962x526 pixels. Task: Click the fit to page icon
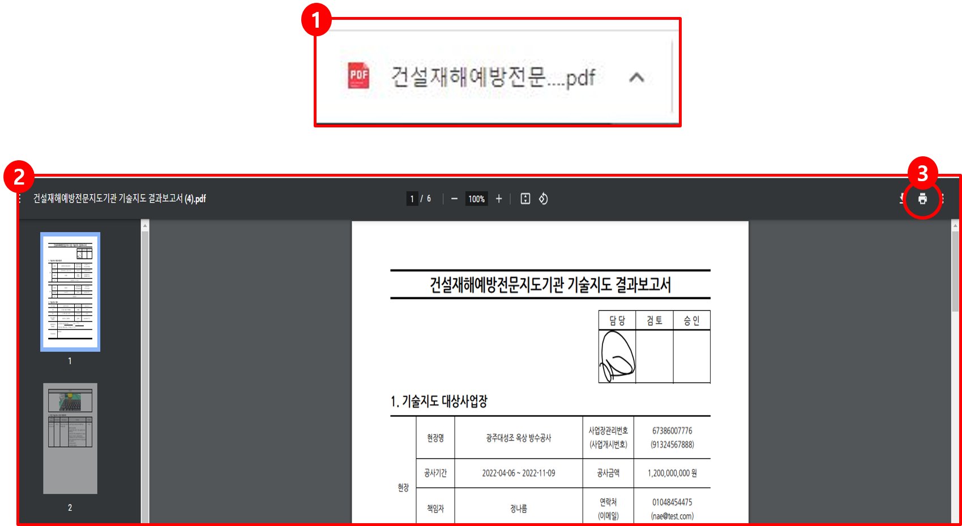[525, 199]
